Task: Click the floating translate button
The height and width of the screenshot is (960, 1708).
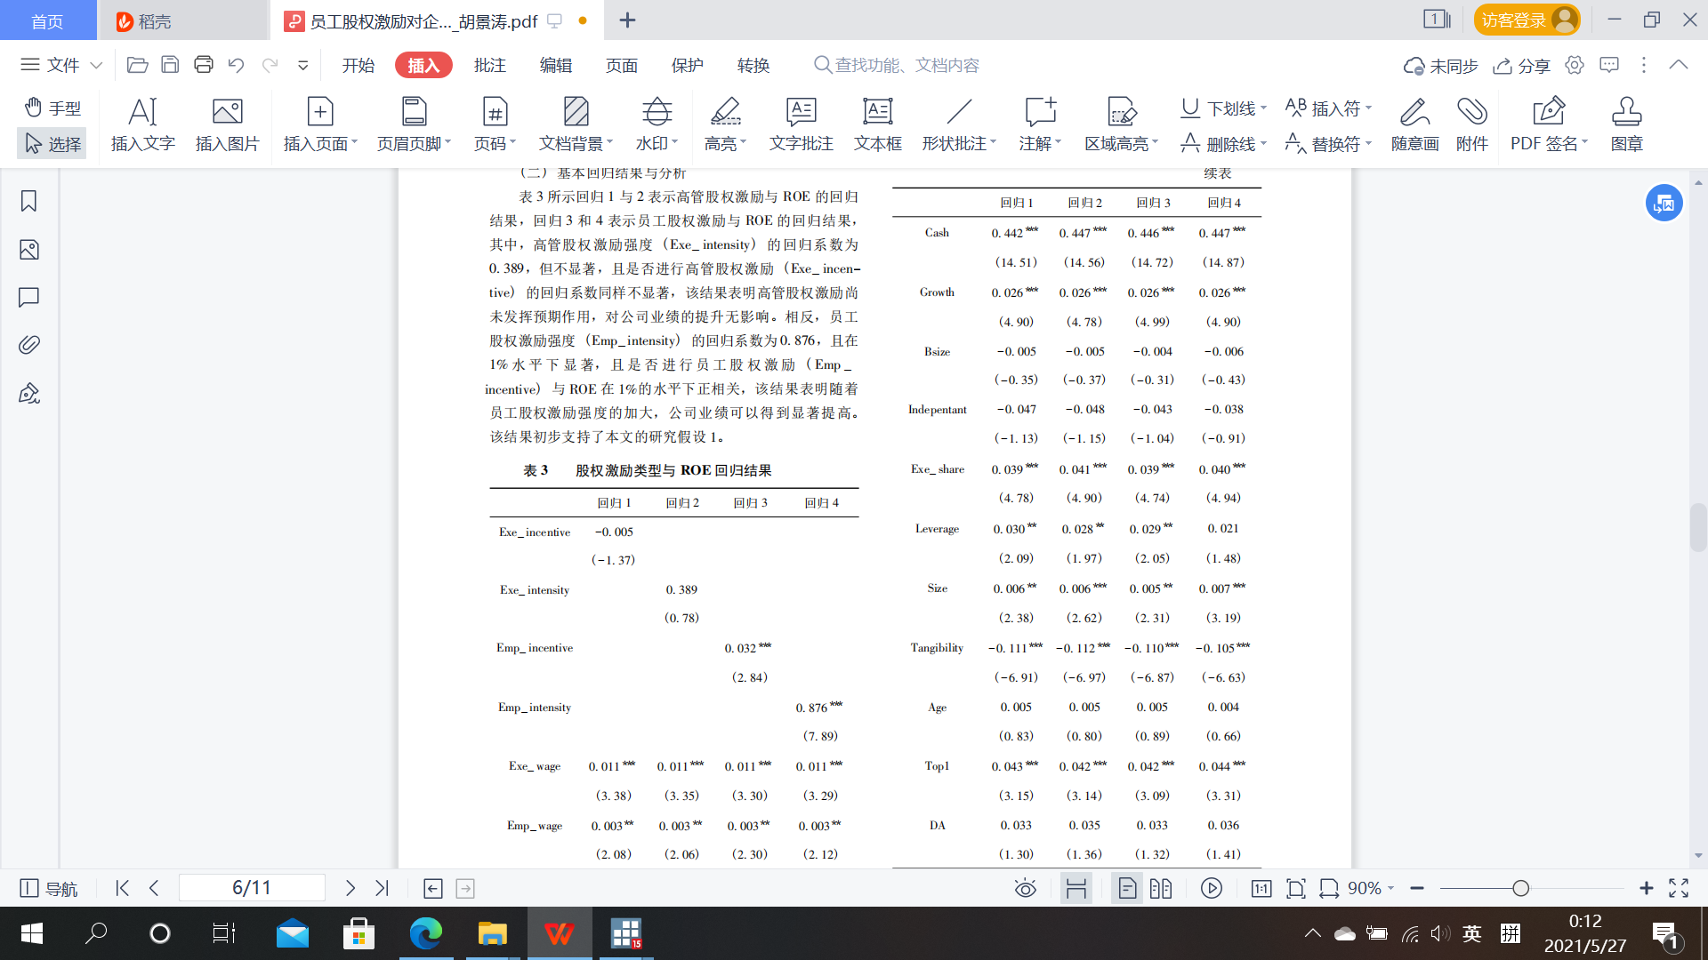Action: (1664, 204)
